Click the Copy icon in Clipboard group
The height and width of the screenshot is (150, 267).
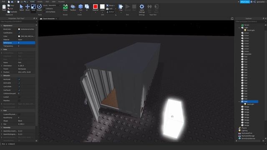(9, 5)
